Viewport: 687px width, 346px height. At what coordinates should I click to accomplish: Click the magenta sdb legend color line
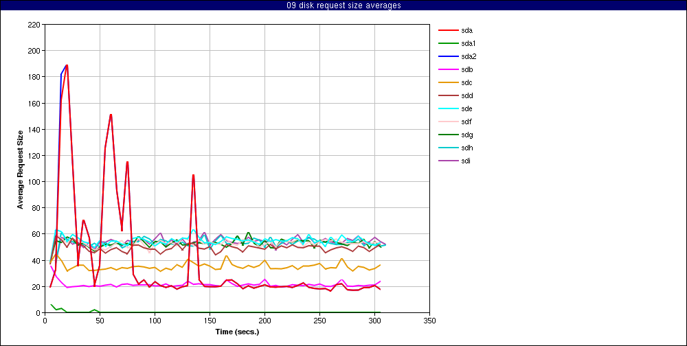pos(447,69)
